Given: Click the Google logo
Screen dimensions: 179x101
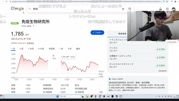Looking at the screenshot, I should (x=17, y=9).
